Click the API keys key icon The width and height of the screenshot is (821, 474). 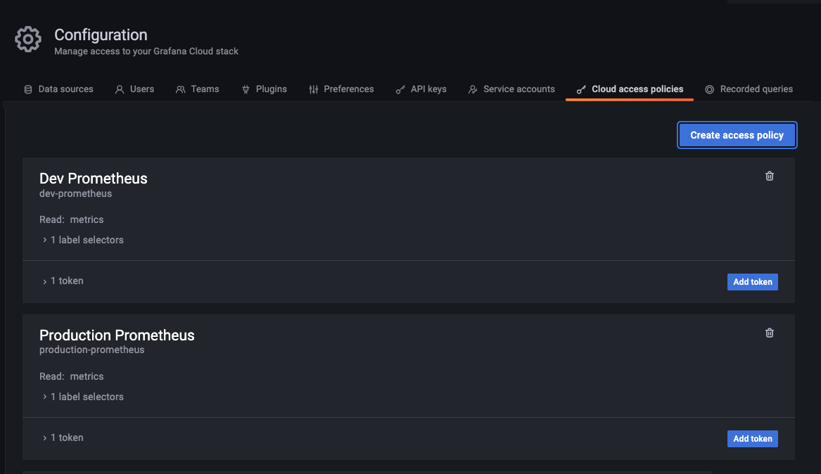pos(400,89)
